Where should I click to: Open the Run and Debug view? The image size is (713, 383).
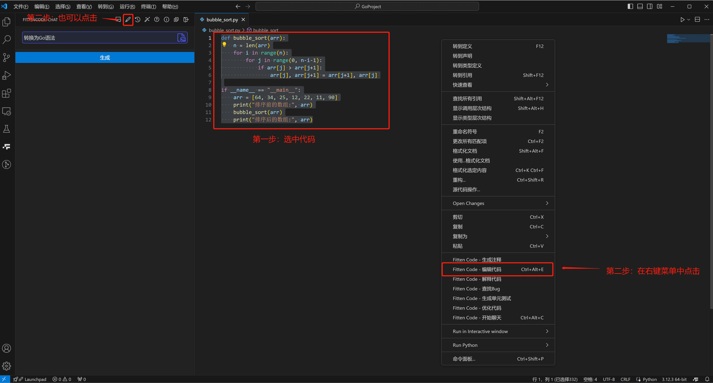[x=6, y=75]
